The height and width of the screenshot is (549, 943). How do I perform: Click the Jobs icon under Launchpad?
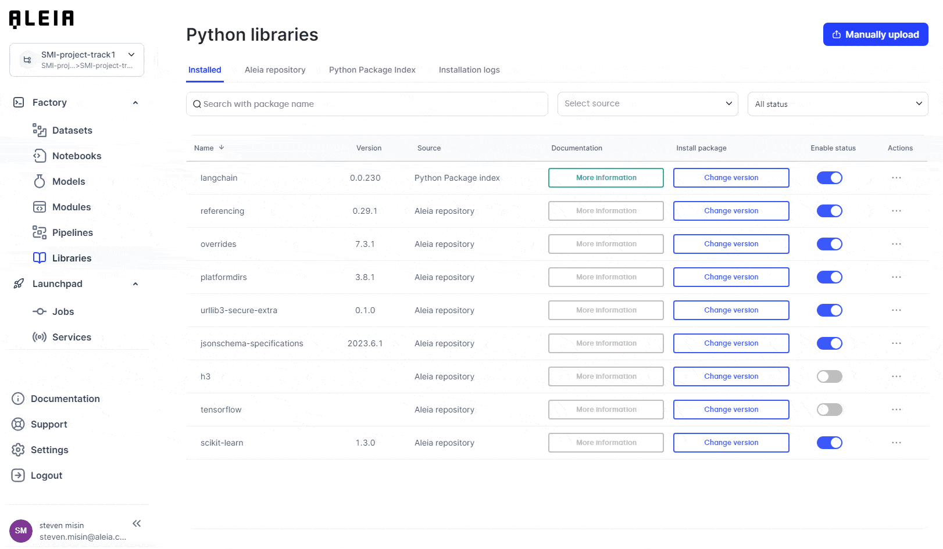coord(39,311)
